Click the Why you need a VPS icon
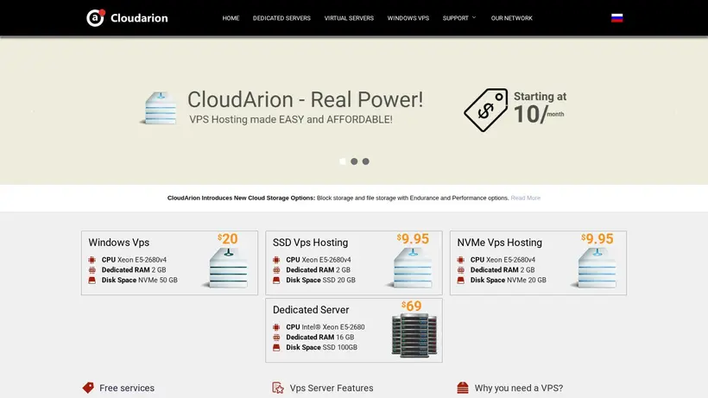 click(x=463, y=388)
